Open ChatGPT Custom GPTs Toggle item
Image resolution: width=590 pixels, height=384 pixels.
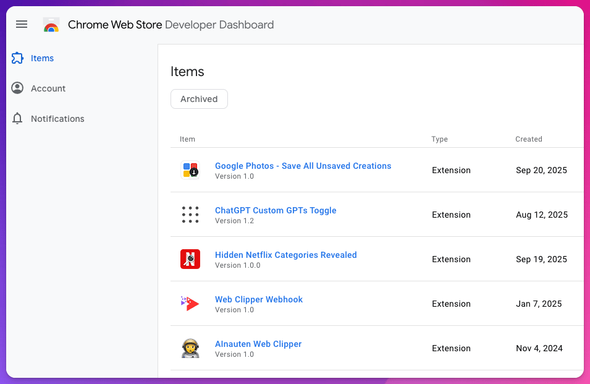(276, 210)
